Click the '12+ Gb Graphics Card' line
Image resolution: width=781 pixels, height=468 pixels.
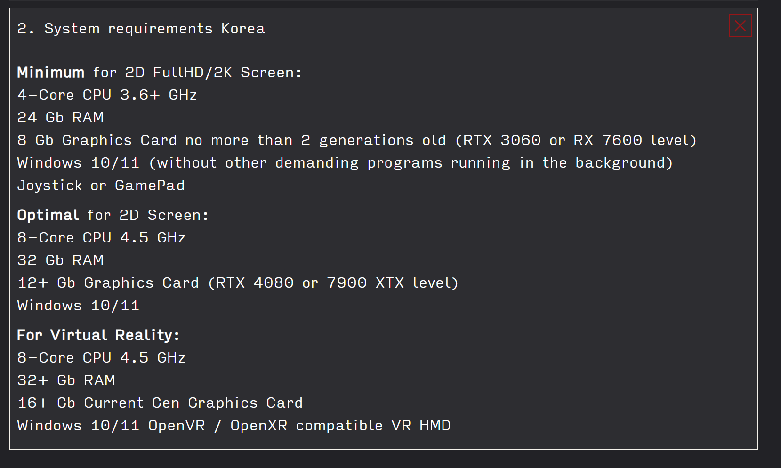[x=108, y=283]
